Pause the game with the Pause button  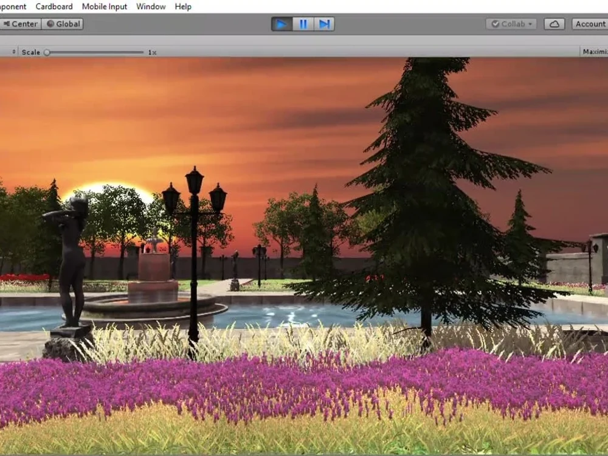point(303,24)
